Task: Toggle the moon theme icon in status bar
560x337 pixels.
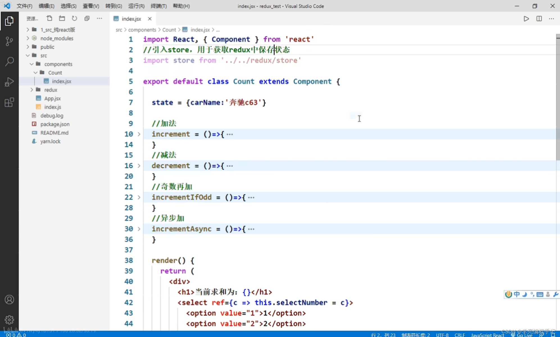Action: click(x=524, y=294)
